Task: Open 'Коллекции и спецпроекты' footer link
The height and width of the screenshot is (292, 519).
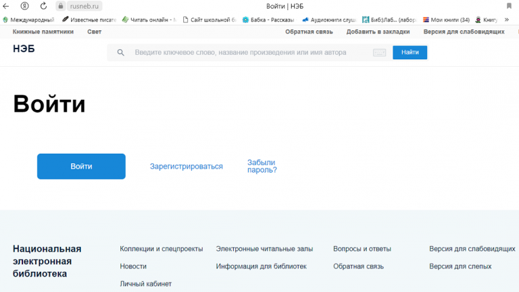Action: tap(161, 249)
